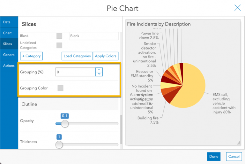The image size is (245, 164).
Task: Click the Opacity slider handle
Action: (65, 124)
